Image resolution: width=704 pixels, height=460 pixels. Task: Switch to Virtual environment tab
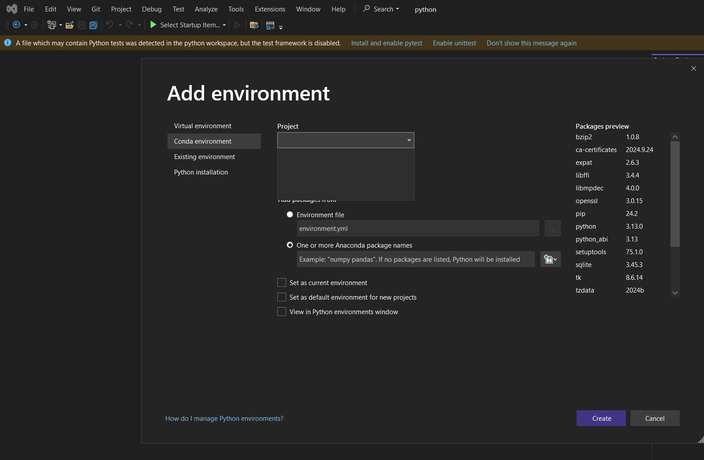[214, 126]
